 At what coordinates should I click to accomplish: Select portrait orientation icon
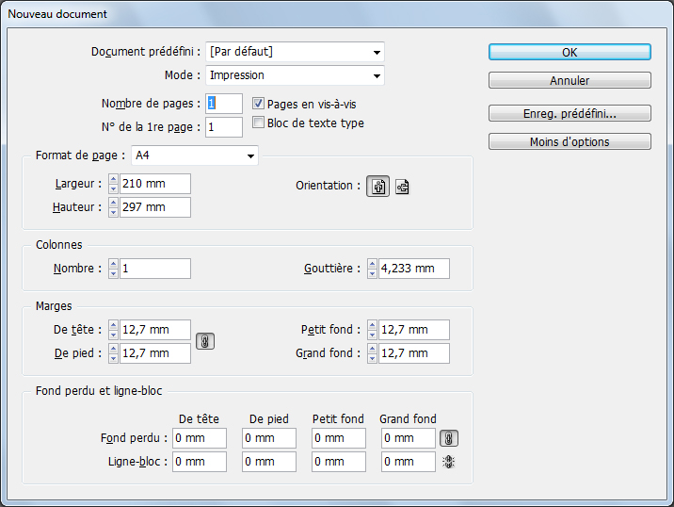coord(377,187)
